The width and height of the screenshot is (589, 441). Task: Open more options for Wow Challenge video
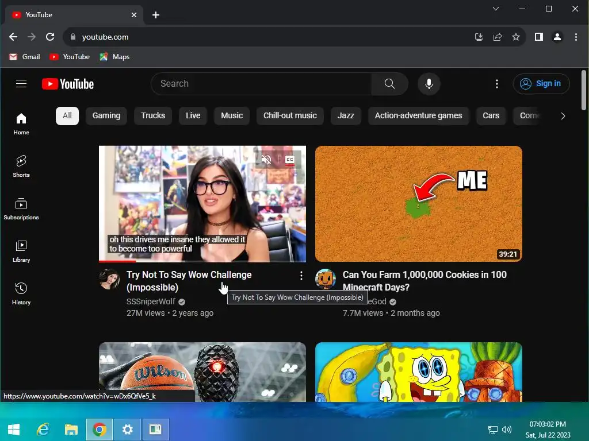pyautogui.click(x=301, y=276)
